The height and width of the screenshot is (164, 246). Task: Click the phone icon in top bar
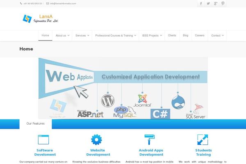pyautogui.click(x=21, y=3)
